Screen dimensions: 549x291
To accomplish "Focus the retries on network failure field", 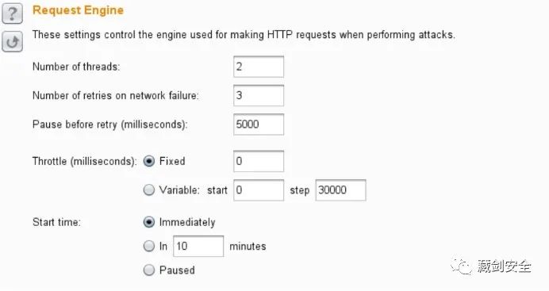I will coord(259,95).
